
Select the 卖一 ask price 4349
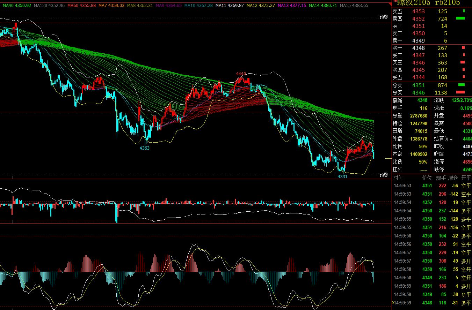pos(419,41)
